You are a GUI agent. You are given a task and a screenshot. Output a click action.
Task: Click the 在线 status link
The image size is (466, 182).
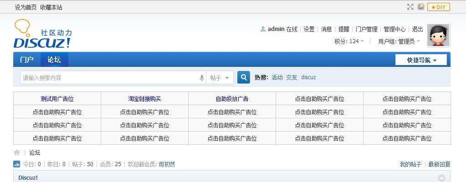tap(292, 29)
